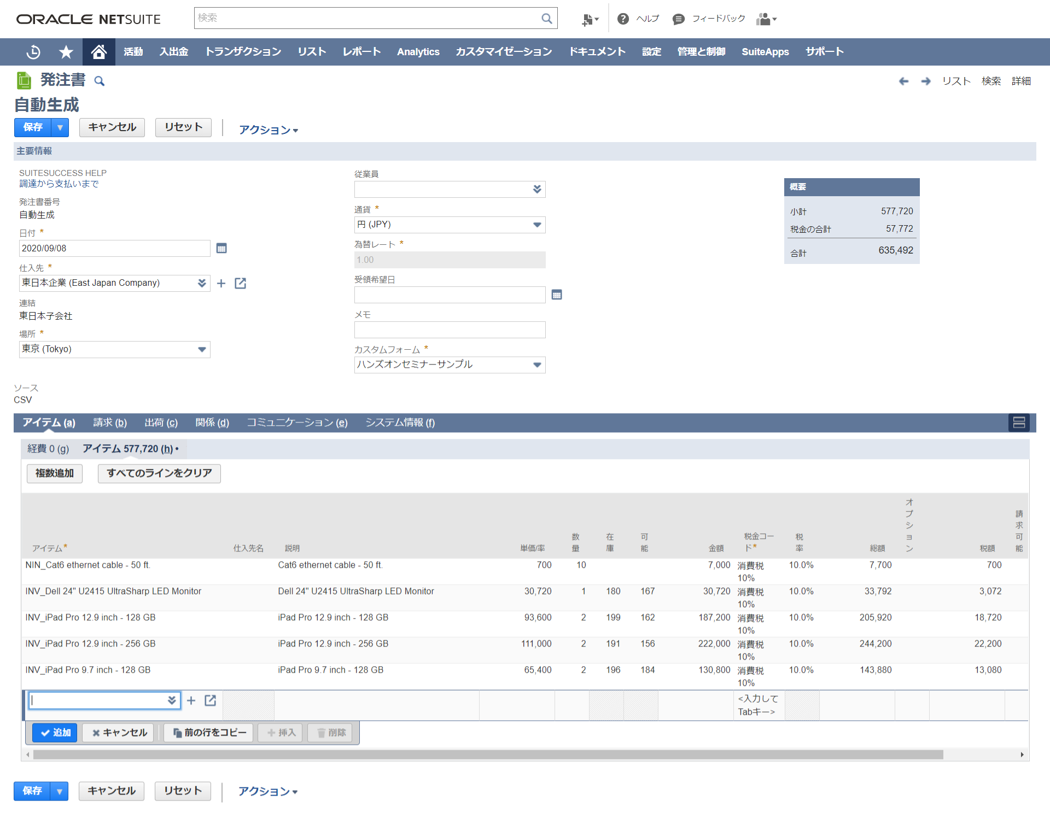Expand the 通貨 currency dropdown
The width and height of the screenshot is (1050, 817).
pyautogui.click(x=537, y=225)
